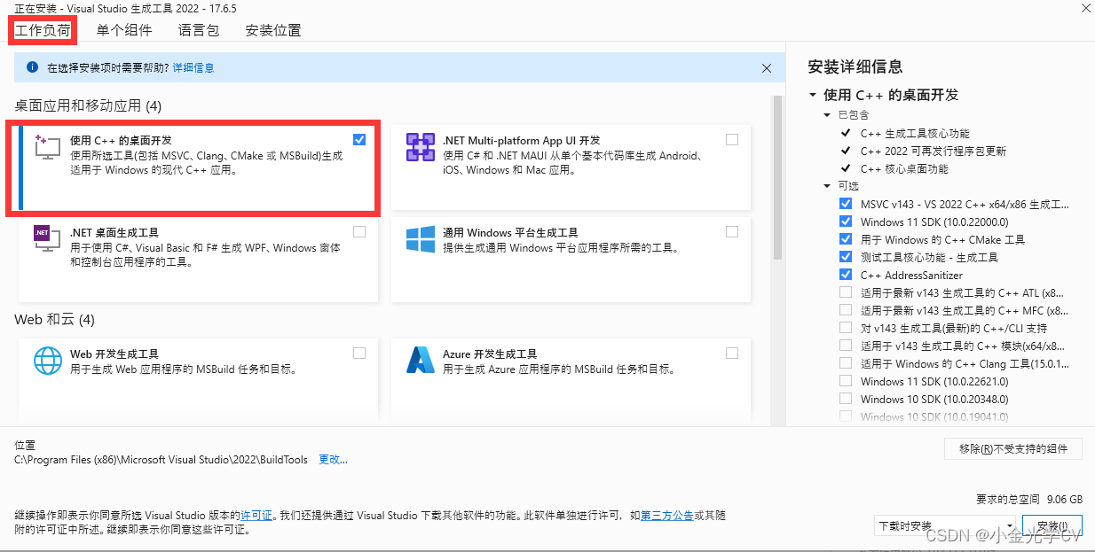The height and width of the screenshot is (552, 1095).
Task: Uncheck 用于 Windows 的 C++ CMake 工具
Action: [845, 239]
